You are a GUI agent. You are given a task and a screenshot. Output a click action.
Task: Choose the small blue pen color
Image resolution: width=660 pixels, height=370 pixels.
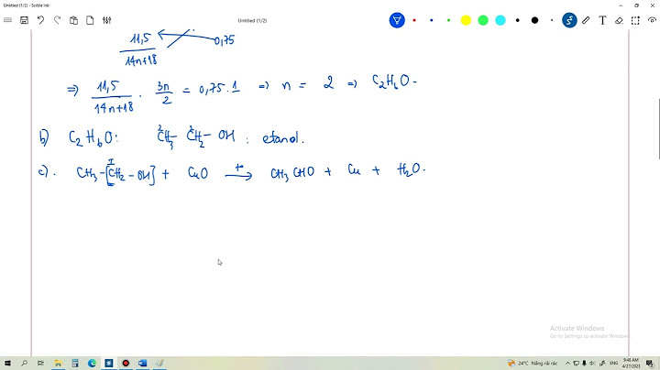[x=432, y=20]
